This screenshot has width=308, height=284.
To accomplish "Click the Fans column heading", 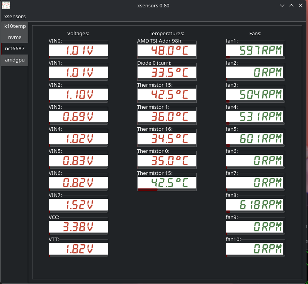I will 255,33.
